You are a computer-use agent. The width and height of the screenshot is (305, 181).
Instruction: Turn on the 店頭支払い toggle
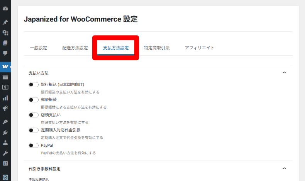point(34,115)
